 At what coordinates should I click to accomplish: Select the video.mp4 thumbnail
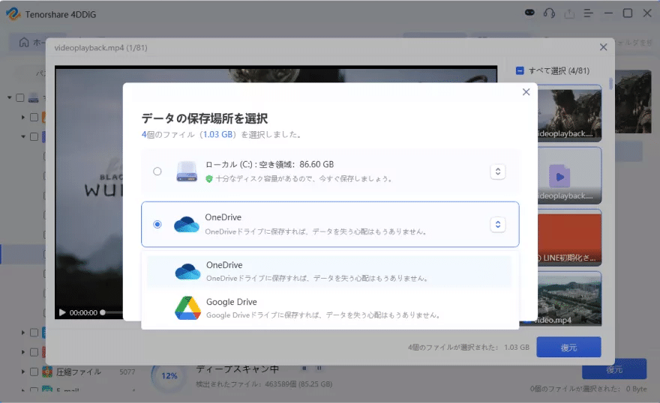(x=569, y=299)
